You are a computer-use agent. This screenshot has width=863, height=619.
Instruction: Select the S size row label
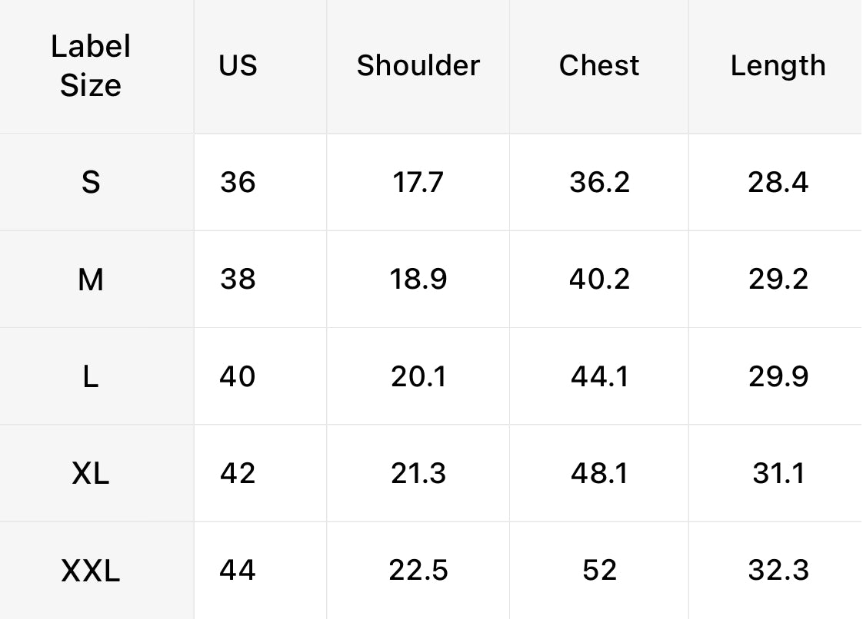tap(91, 182)
